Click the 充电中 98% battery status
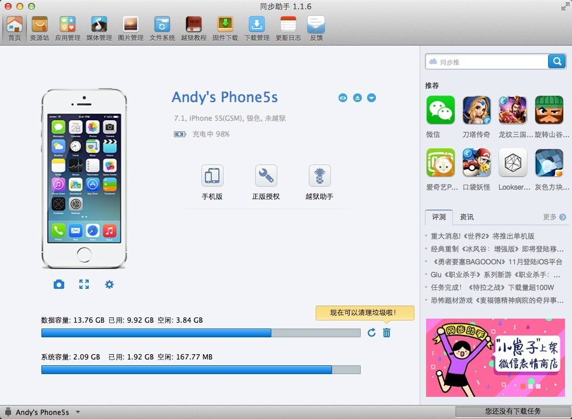The image size is (572, 419). coord(202,134)
